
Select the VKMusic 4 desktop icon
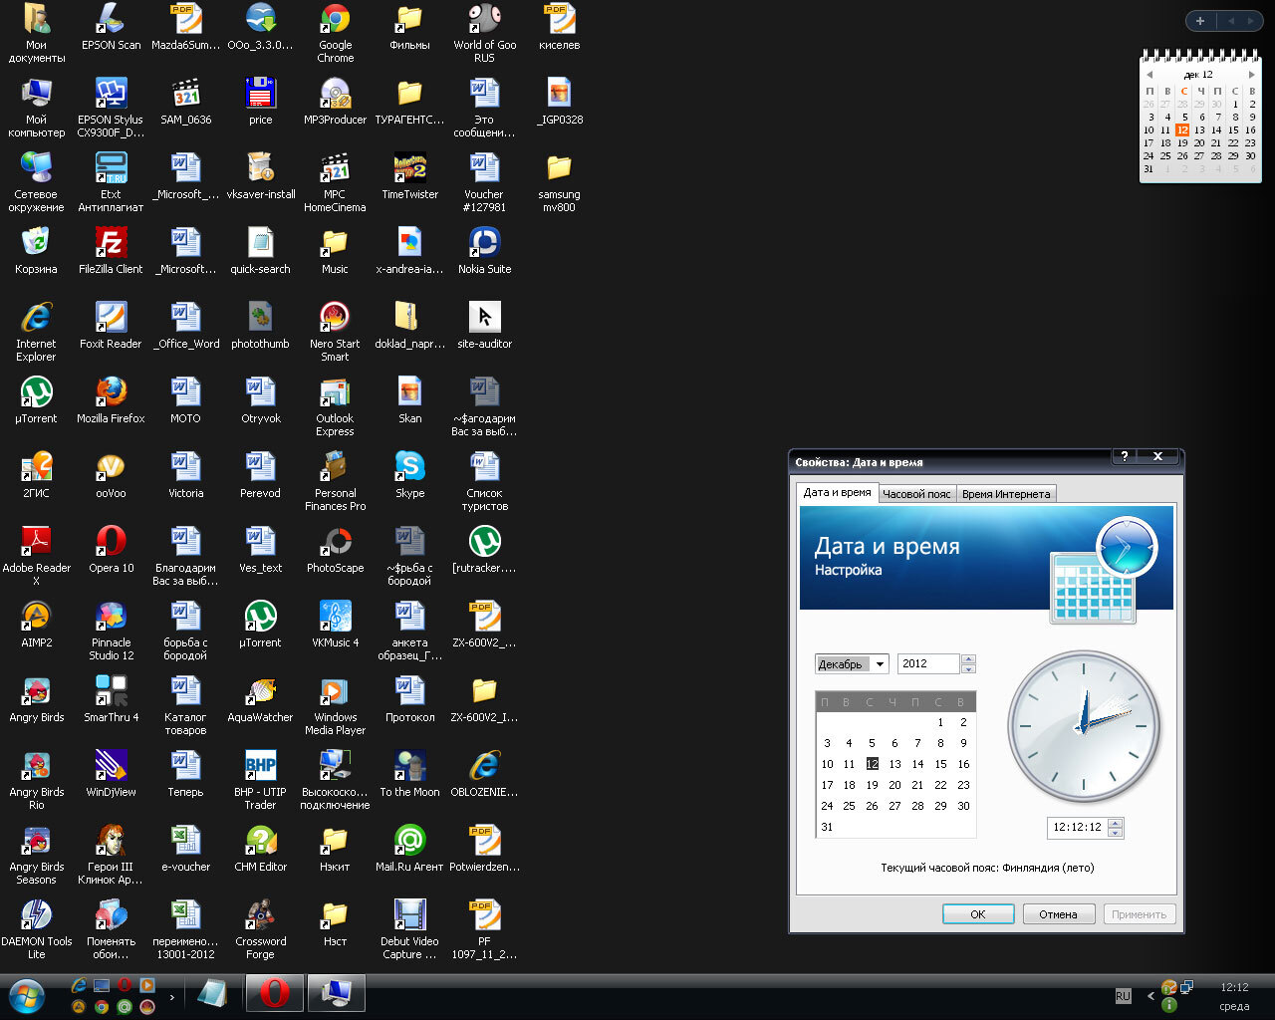tap(335, 625)
